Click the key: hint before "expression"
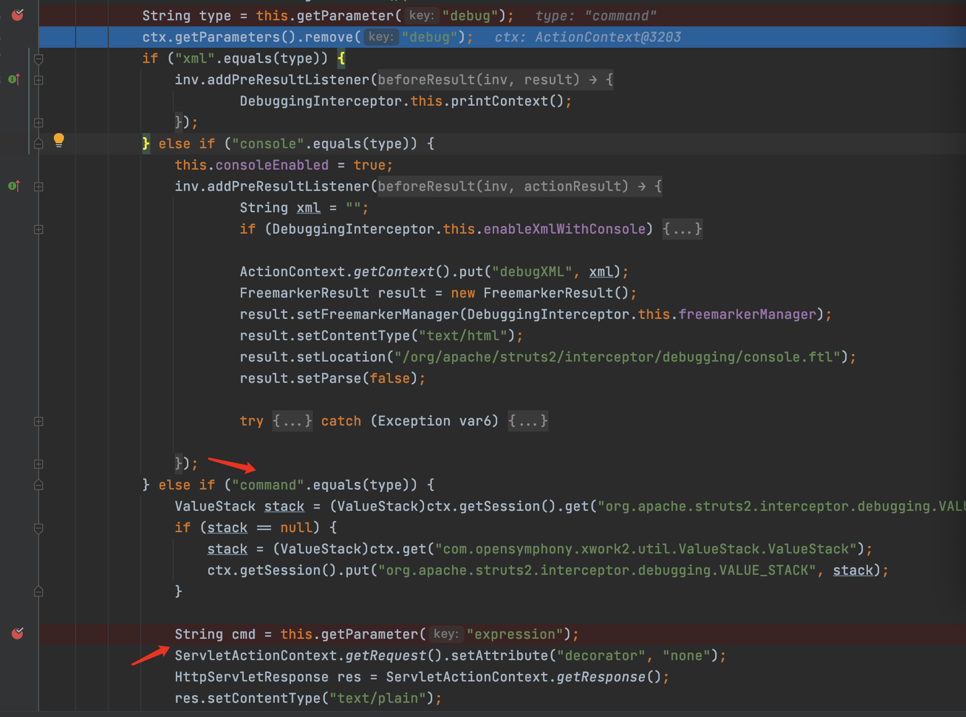 point(446,634)
